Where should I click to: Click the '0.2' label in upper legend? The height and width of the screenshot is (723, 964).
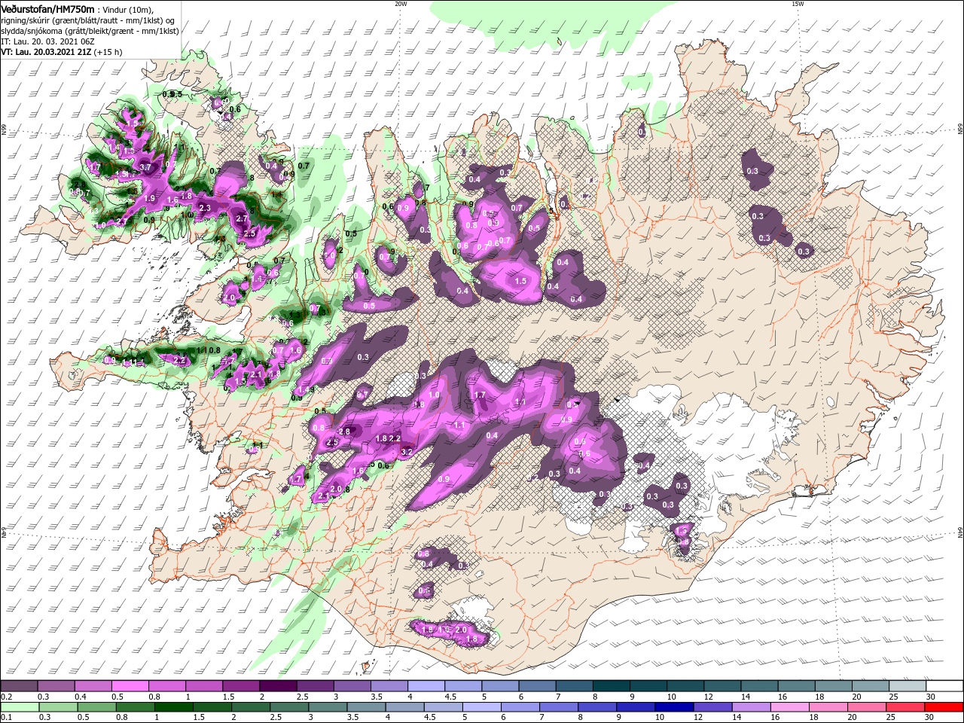5,696
